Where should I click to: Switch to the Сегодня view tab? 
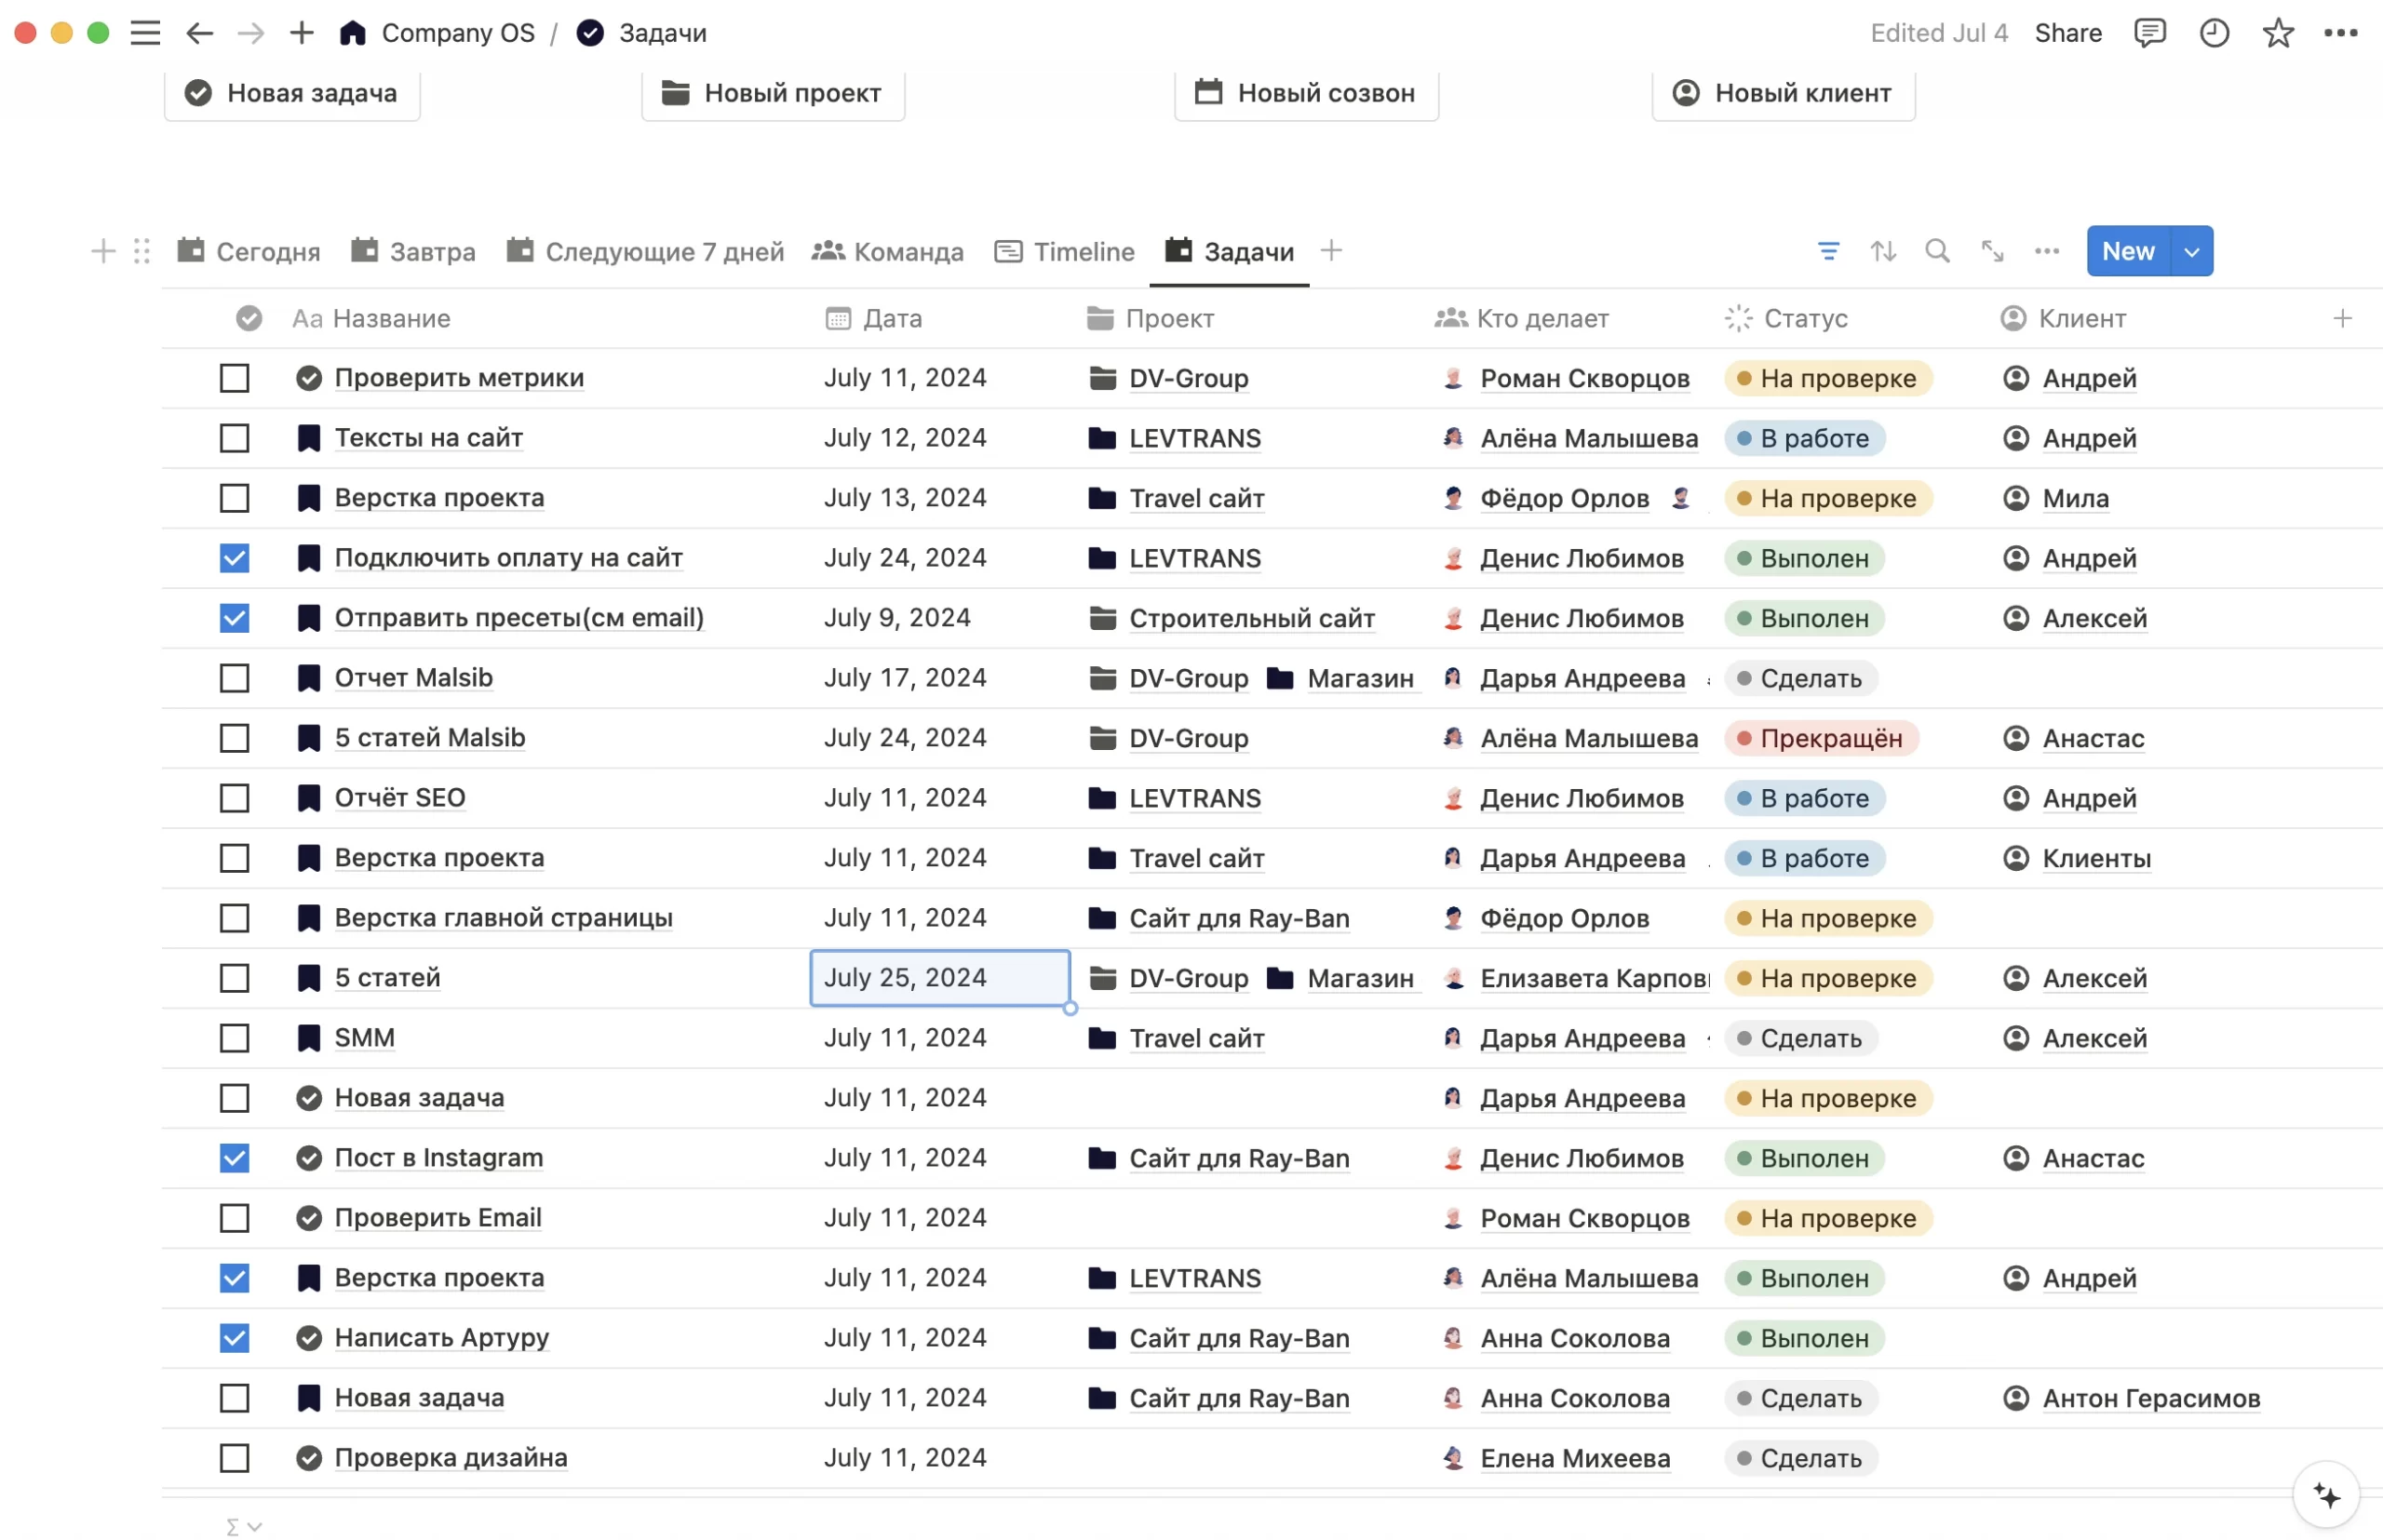[x=249, y=251]
